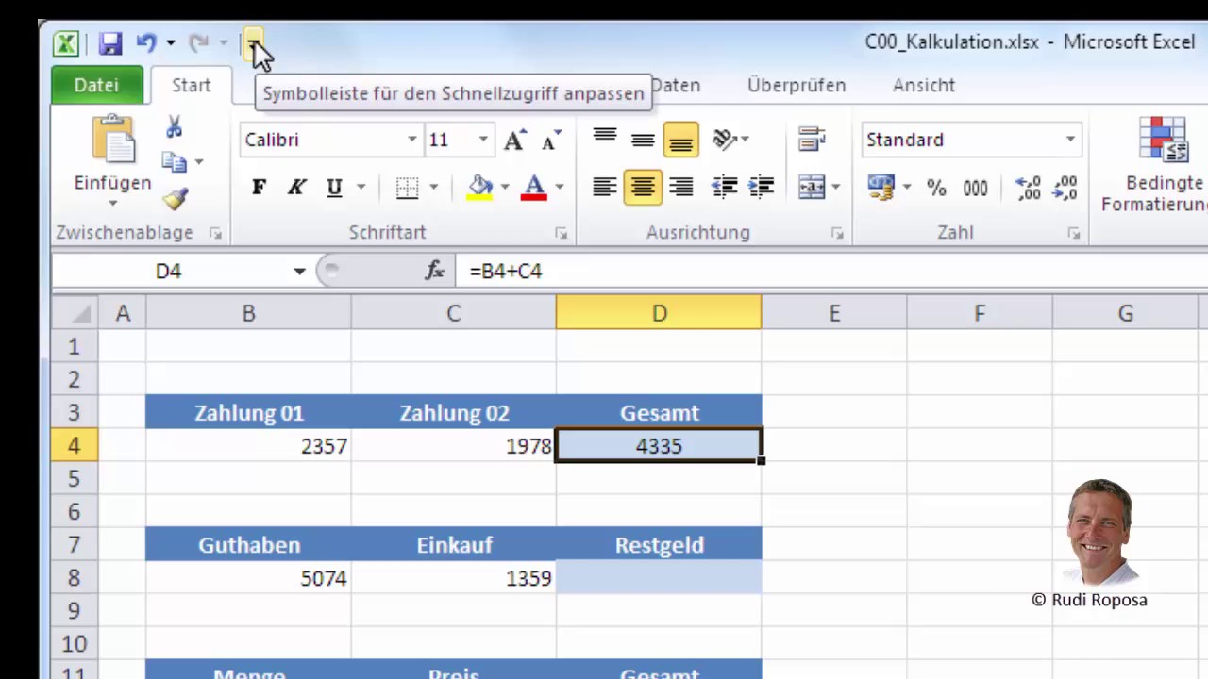Apply percent style with % icon
The height and width of the screenshot is (679, 1208).
[x=936, y=188]
